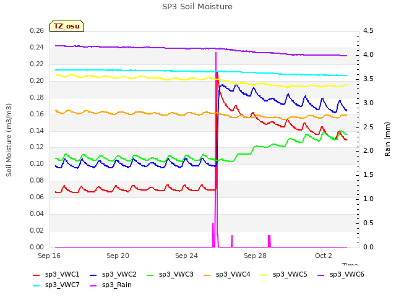Click the 0.12 left axis value
The image size is (396, 297).
37,147
